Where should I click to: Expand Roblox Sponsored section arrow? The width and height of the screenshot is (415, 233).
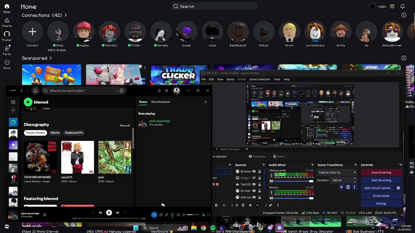[x=51, y=58]
